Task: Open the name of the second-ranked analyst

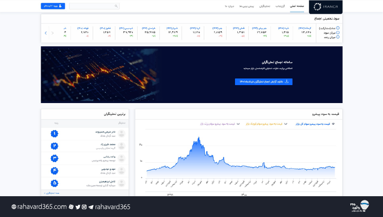Action: coord(108,144)
